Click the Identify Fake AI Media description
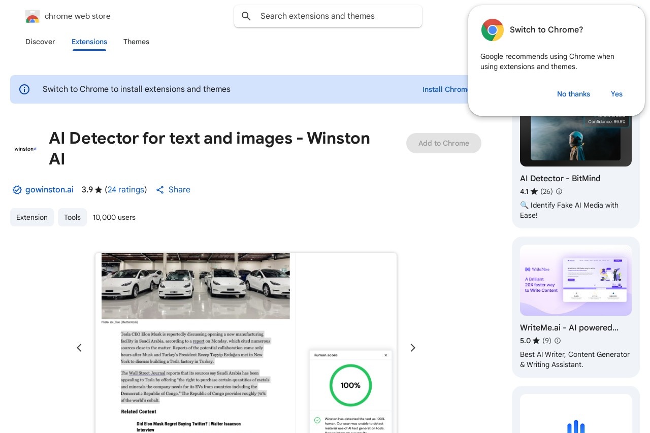 (x=569, y=210)
